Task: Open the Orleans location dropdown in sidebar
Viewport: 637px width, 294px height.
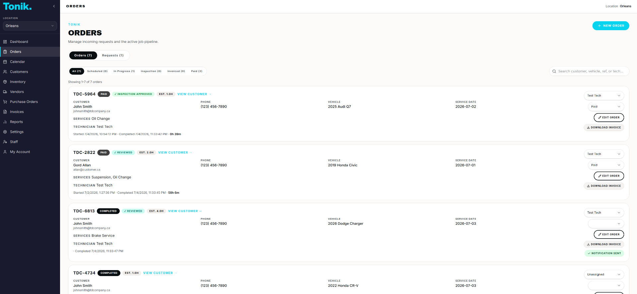Action: point(30,26)
